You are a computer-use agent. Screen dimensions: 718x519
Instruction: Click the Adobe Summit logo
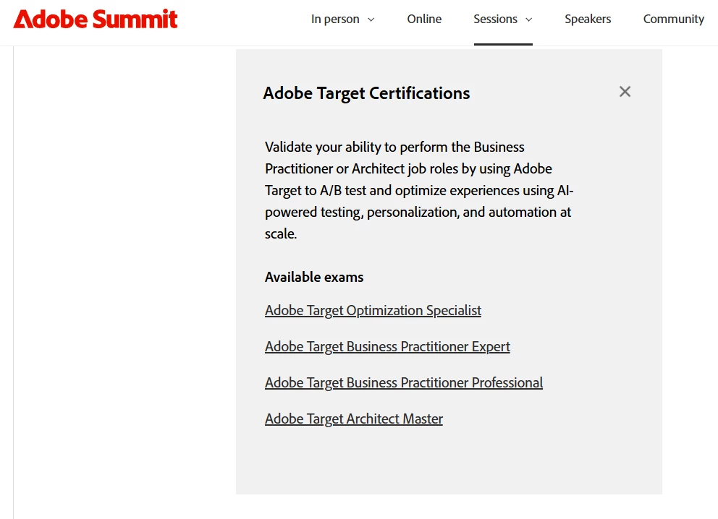pos(96,20)
